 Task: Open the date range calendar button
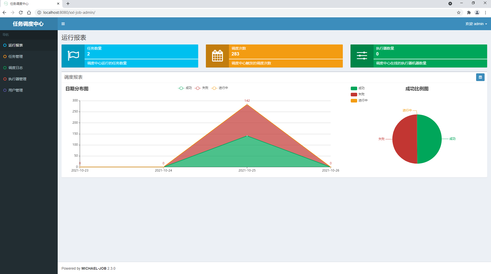(480, 77)
